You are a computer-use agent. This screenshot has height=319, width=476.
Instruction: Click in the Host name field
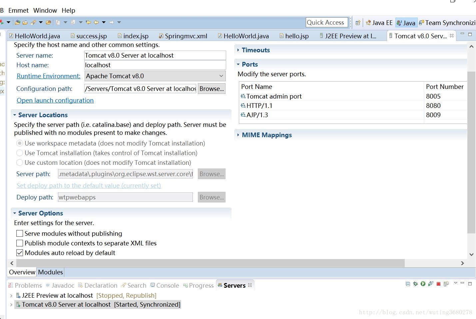coord(155,65)
